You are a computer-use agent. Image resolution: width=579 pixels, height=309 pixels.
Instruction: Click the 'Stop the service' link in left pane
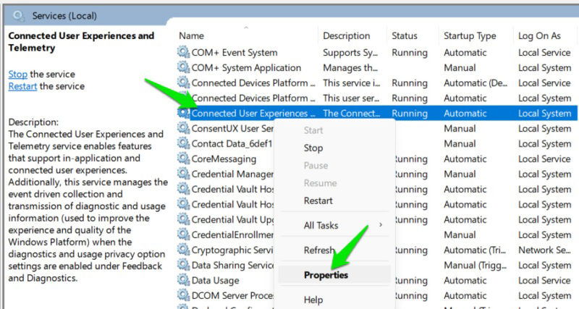coord(17,75)
